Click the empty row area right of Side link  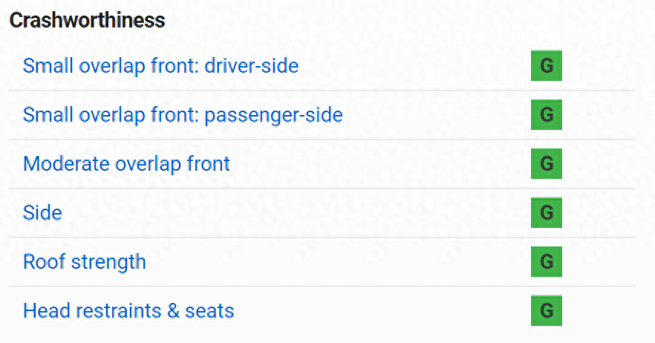click(x=297, y=213)
